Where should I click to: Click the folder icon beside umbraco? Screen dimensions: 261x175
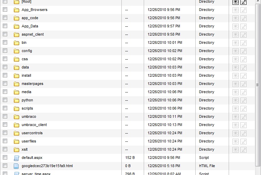(x=17, y=117)
